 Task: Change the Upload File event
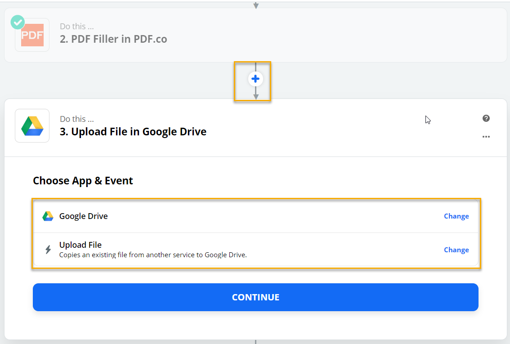(x=456, y=250)
